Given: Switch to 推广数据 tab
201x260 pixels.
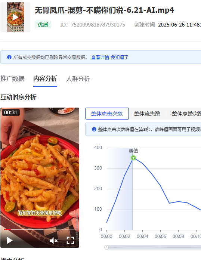Looking at the screenshot, I should [12, 78].
